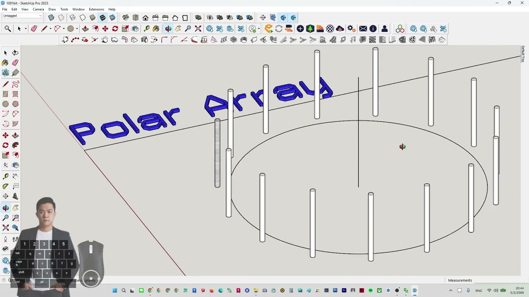
Task: Toggle Back Edges style
Action: (61, 17)
